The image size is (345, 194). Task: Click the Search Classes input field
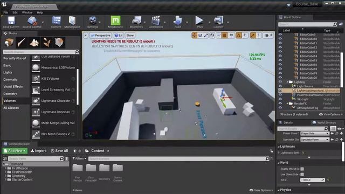(41, 52)
